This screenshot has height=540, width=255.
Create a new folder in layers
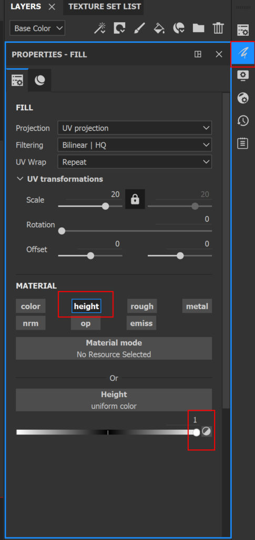tap(198, 28)
